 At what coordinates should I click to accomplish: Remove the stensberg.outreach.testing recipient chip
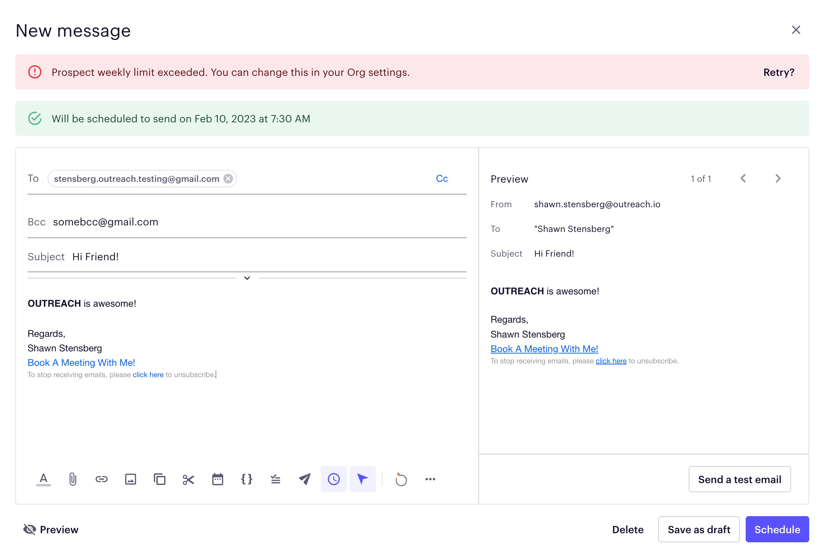point(228,179)
